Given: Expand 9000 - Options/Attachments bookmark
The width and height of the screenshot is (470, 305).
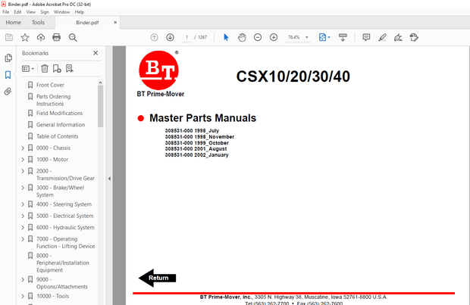Looking at the screenshot, I should tap(23, 279).
